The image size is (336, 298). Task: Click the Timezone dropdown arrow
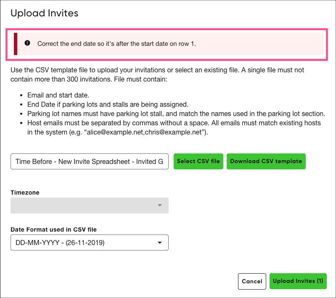160,206
